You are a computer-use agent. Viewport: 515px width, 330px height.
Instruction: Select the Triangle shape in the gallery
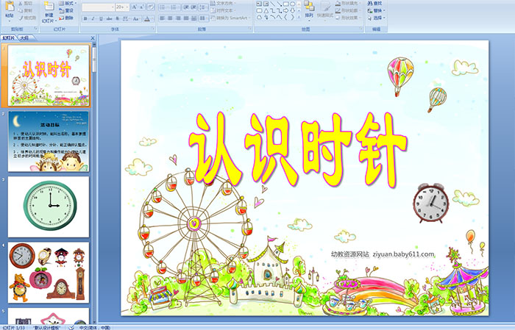pos(266,10)
